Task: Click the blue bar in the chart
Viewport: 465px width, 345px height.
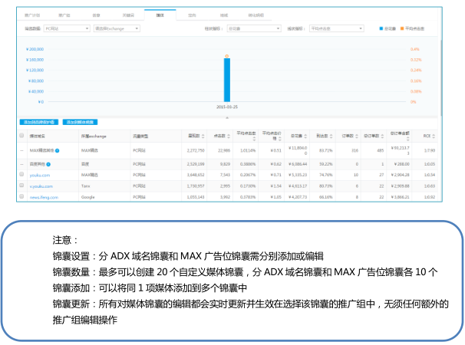Action: (x=227, y=79)
